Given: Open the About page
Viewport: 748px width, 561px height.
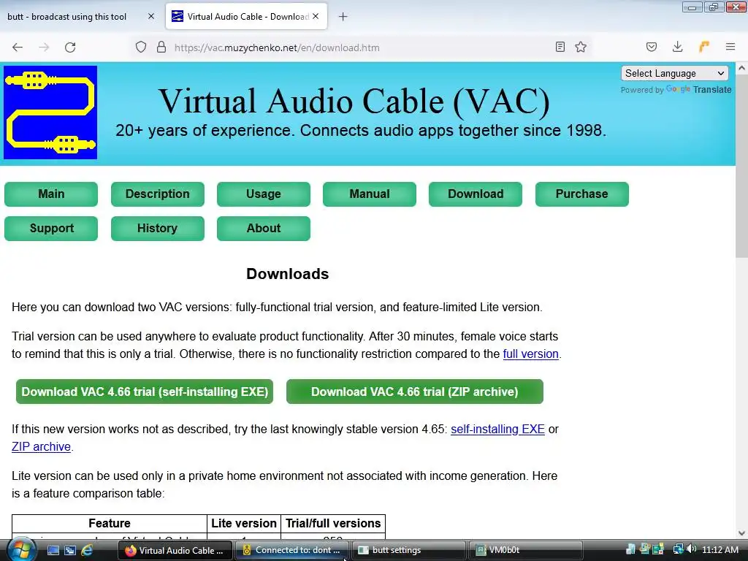Looking at the screenshot, I should 263,229.
